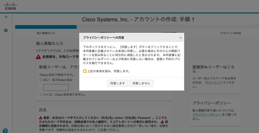Expand sidebar with double-chevron icon

6,17
